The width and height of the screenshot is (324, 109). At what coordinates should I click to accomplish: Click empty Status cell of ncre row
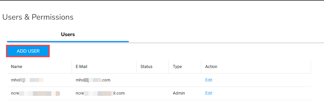click(x=152, y=93)
